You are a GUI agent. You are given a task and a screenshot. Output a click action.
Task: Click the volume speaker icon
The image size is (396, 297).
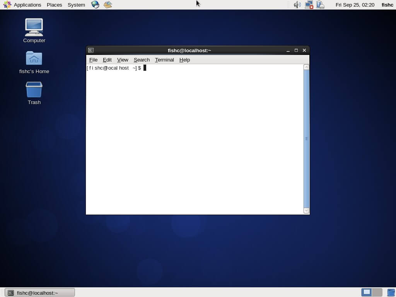[x=297, y=5]
